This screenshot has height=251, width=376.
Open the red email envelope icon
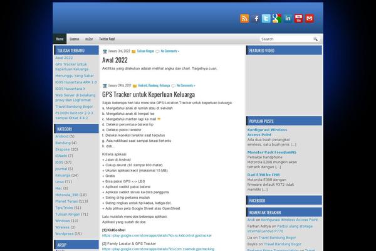click(x=310, y=18)
